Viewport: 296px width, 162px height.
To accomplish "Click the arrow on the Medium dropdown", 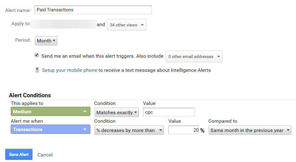I will 85,112.
